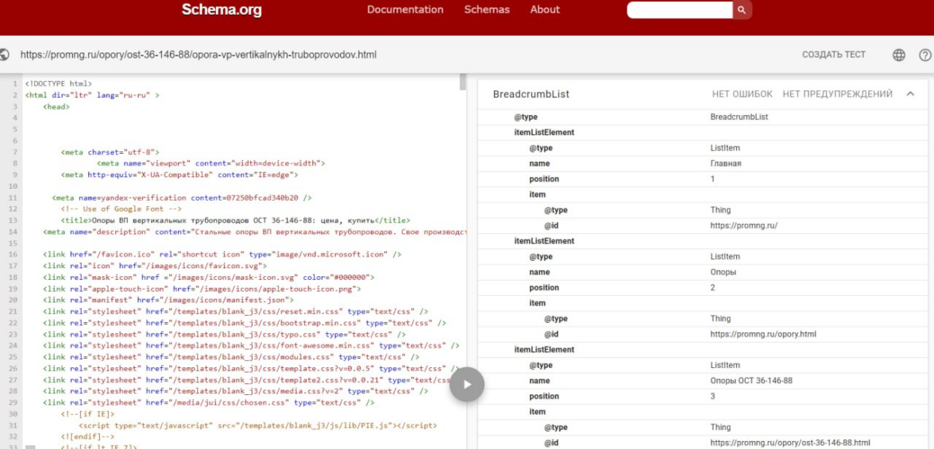Open the Schemas menu item
The image size is (934, 449).
487,10
